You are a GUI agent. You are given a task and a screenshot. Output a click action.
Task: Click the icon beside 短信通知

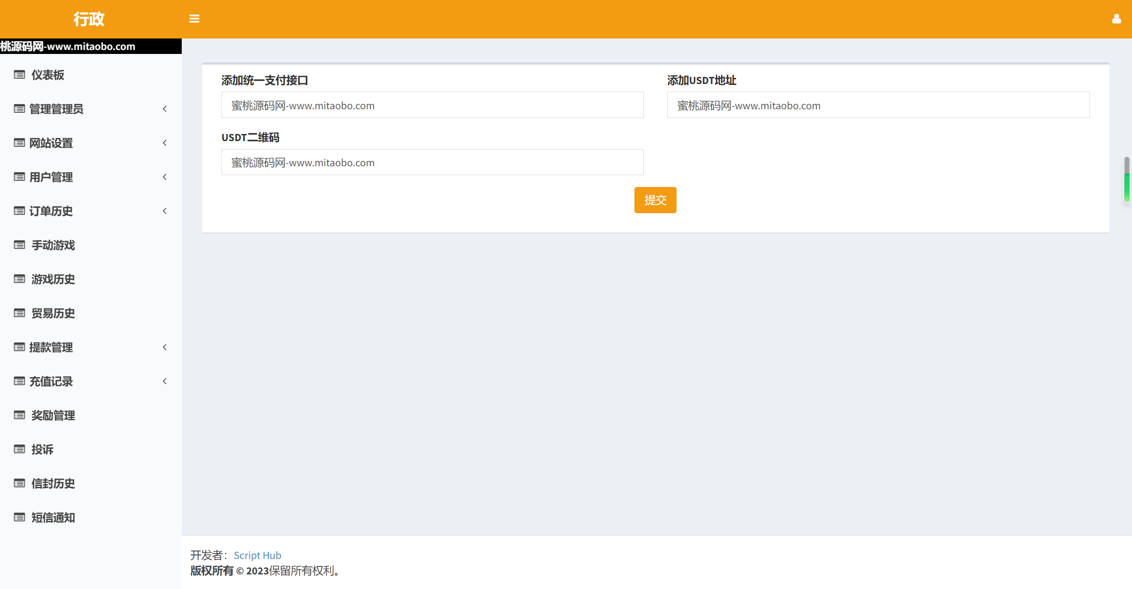(19, 517)
